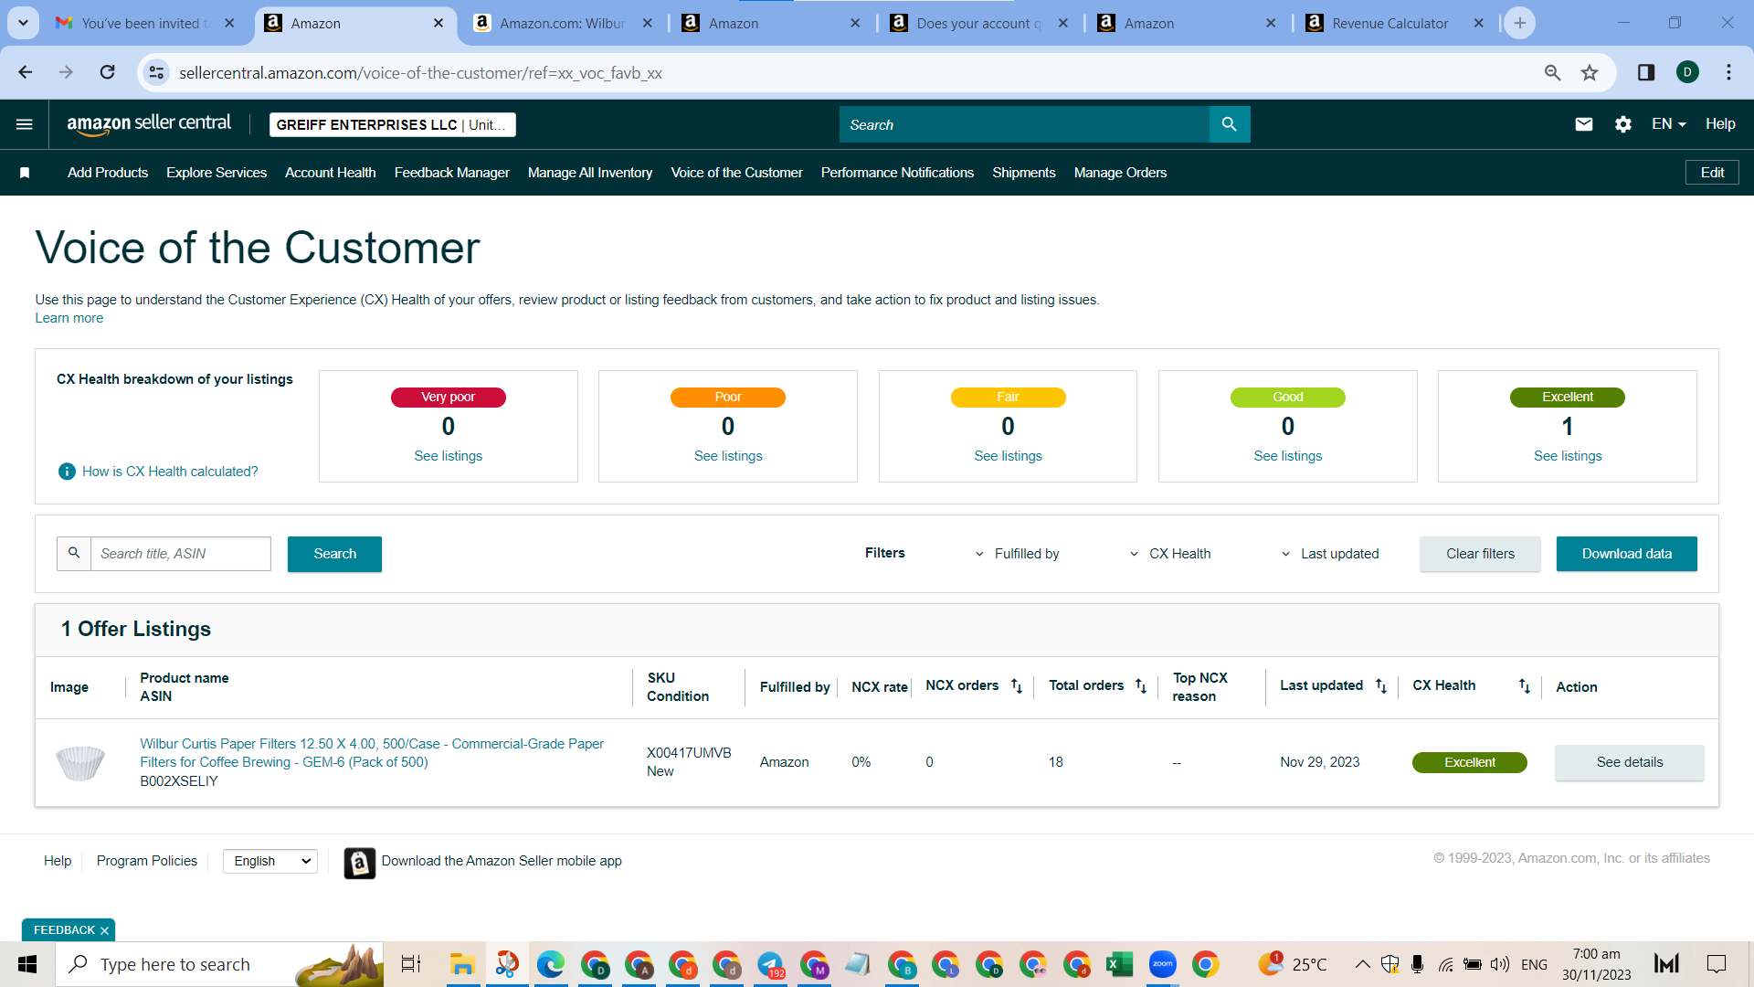1754x987 pixels.
Task: Click the zoom magnifier icon in address bar
Action: [x=1553, y=72]
